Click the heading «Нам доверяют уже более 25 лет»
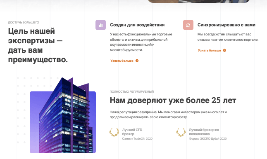The width and height of the screenshot is (267, 159). click(173, 100)
